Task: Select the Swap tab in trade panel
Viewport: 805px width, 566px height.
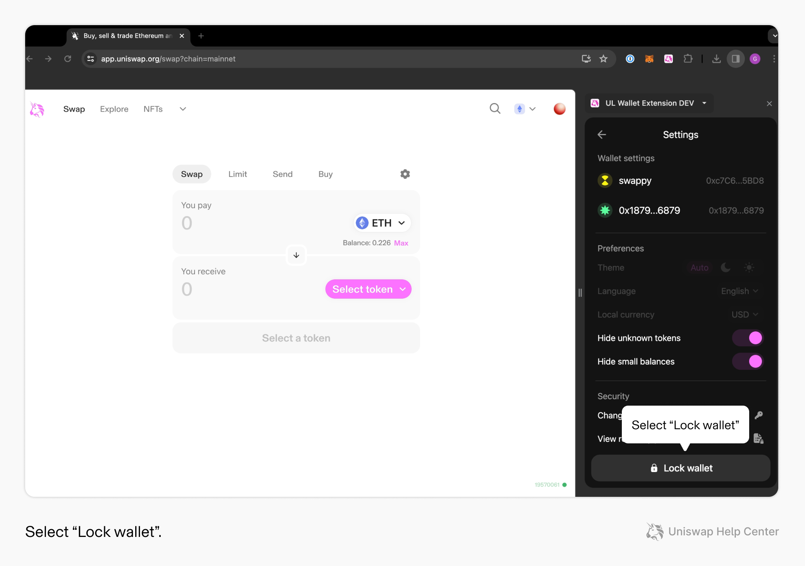Action: point(191,174)
